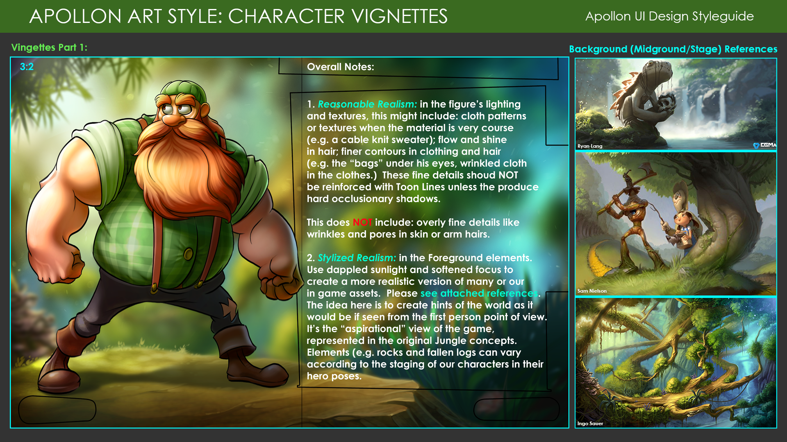Click the 'Stylized Realism:' heading

click(x=357, y=258)
